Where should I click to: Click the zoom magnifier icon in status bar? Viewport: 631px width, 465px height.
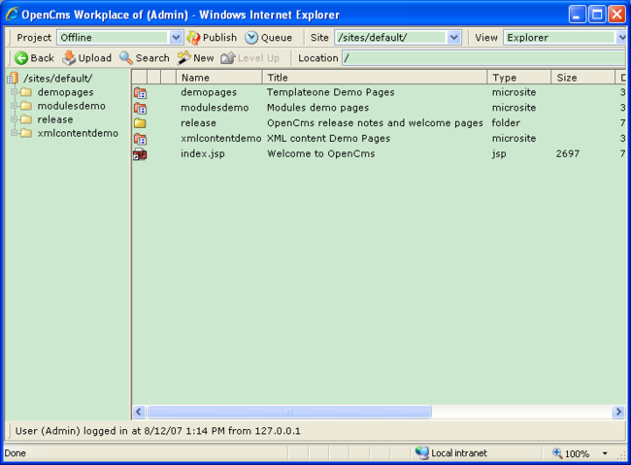(x=557, y=453)
